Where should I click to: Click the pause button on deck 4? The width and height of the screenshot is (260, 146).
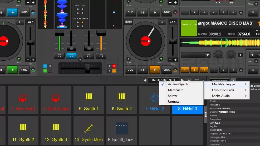point(143,70)
